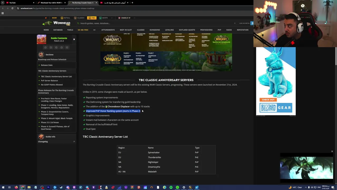
Task: Reload the page in the browser
Action: (12, 8)
